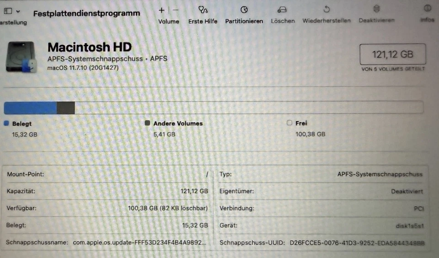Click the Belegt: table row label
Image resolution: width=439 pixels, height=258 pixels.
pos(16,225)
